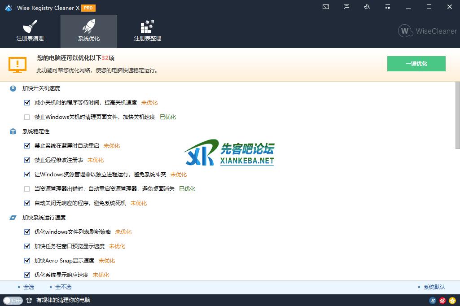Switch to 注册表清理 tab
This screenshot has height=306, width=460.
pyautogui.click(x=30, y=31)
